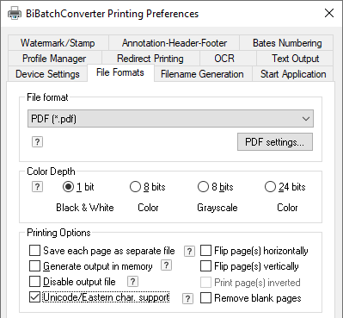
Task: Click the printer icon in title bar
Action: coord(15,14)
